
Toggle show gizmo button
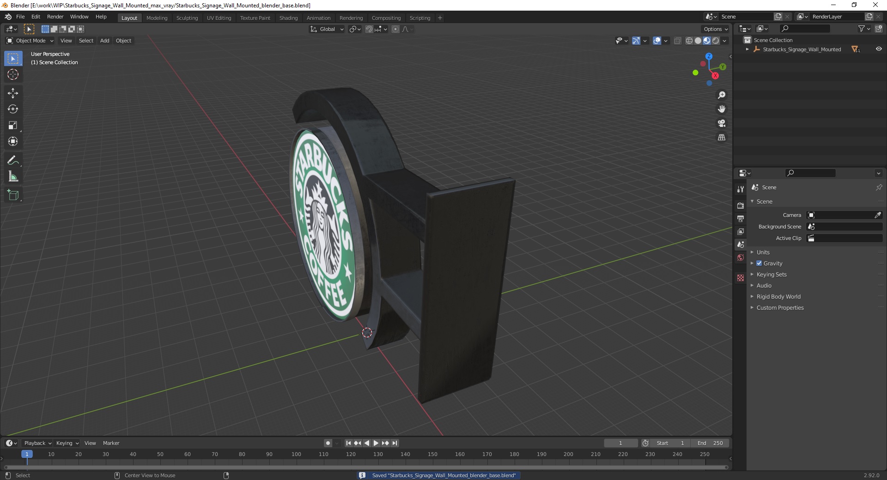[x=636, y=41]
